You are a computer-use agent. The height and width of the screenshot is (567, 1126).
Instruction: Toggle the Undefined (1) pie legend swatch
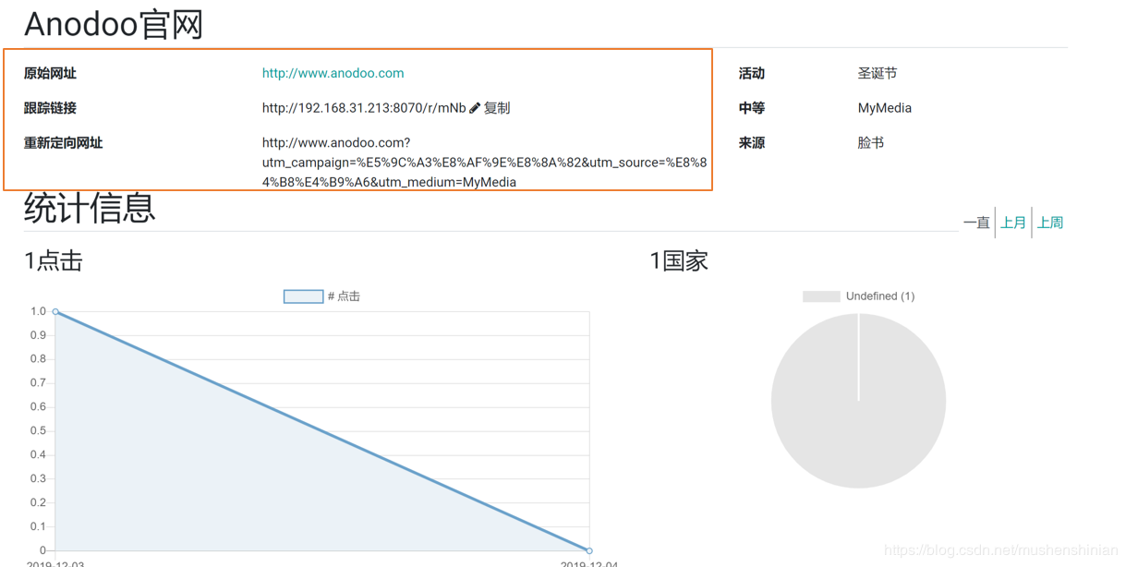(x=821, y=296)
